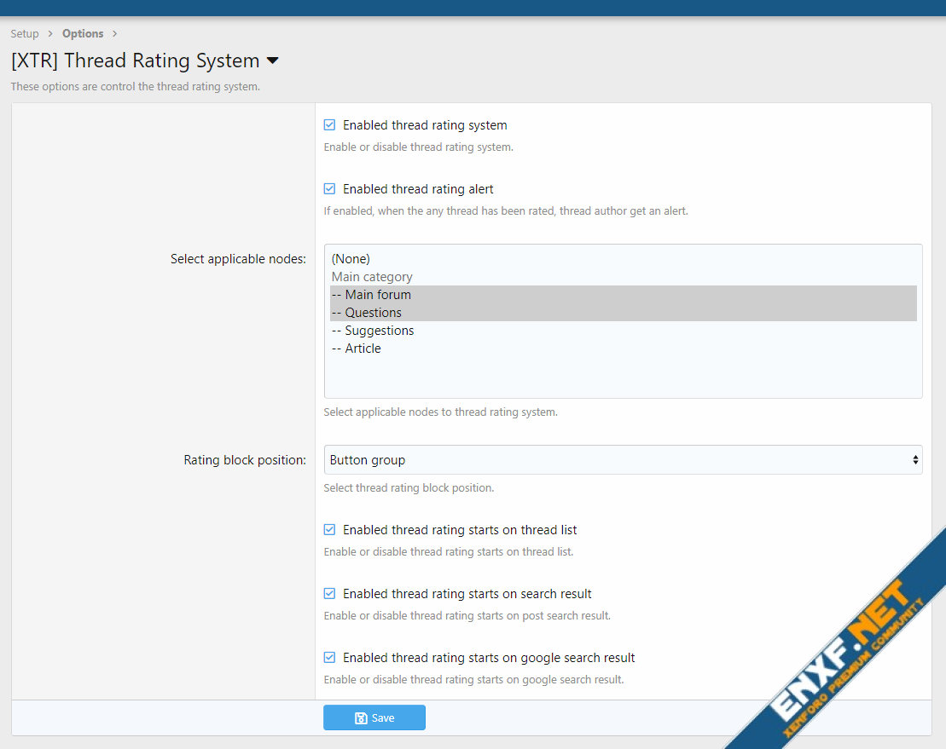Select (None) in applicable nodes list
The height and width of the screenshot is (749, 946).
(x=351, y=259)
